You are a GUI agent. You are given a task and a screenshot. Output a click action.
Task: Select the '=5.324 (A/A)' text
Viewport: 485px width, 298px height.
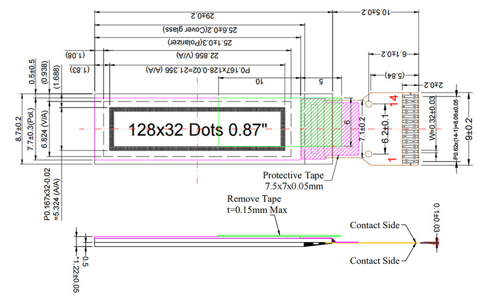click(x=57, y=199)
